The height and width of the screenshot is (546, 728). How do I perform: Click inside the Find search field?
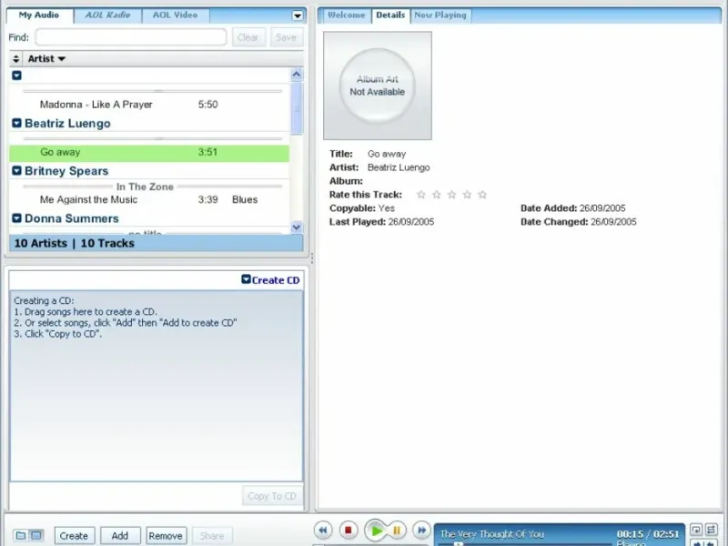point(131,37)
